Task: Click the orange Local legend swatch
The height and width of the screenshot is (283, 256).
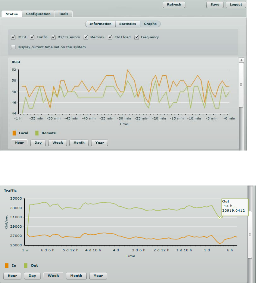Action: (x=14, y=133)
